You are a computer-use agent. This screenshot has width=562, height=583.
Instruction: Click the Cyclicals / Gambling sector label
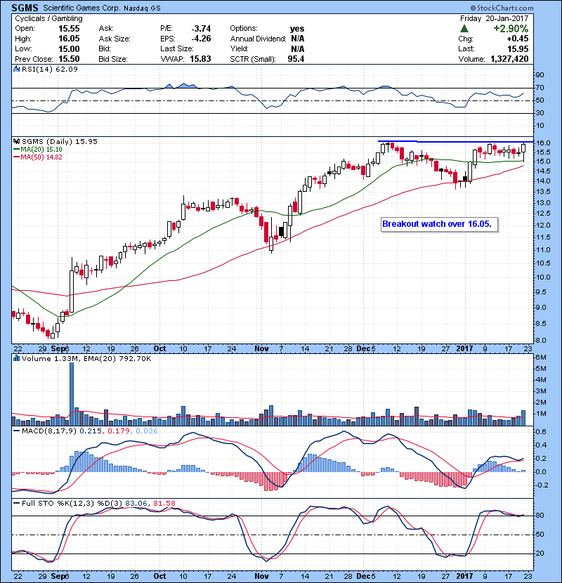(48, 18)
